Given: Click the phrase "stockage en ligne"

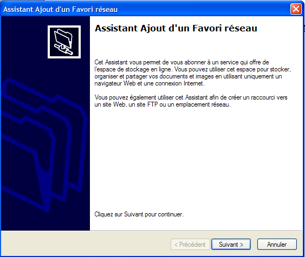Looking at the screenshot, I should (x=149, y=69).
